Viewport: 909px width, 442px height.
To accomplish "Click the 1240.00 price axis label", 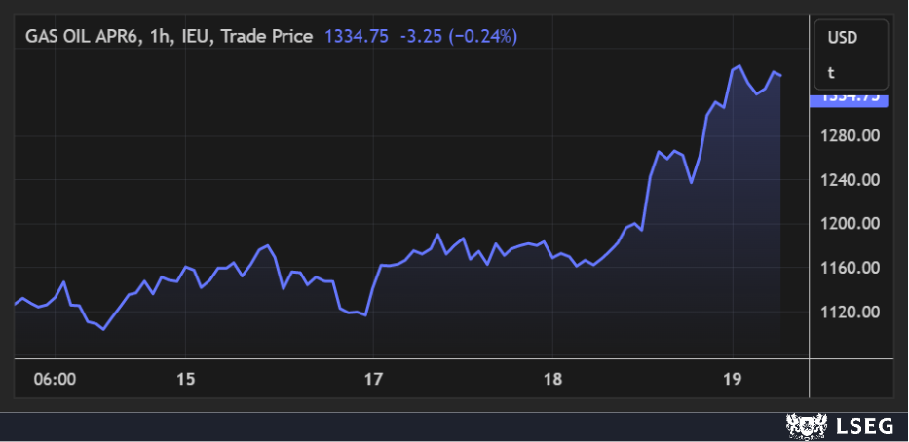I will click(x=852, y=180).
